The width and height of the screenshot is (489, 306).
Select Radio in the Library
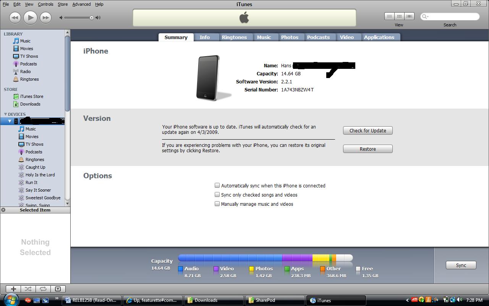coord(25,72)
